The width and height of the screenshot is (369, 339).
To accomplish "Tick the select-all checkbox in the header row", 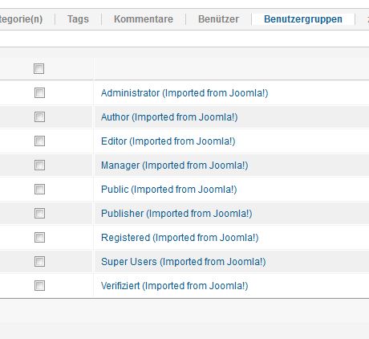I will 39,68.
